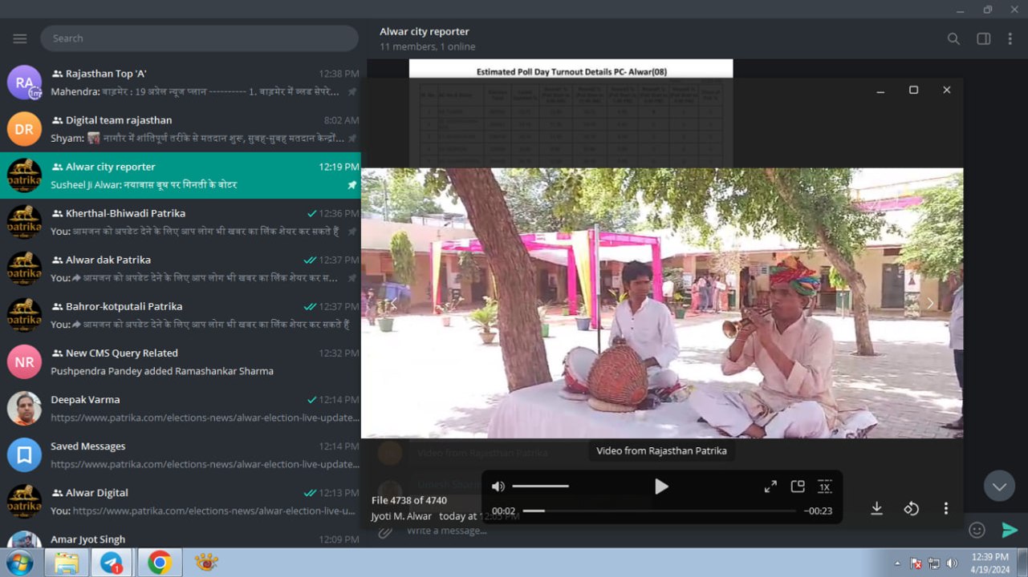Image resolution: width=1028 pixels, height=577 pixels.
Task: Open the Telegram hamburger menu
Action: (20, 38)
